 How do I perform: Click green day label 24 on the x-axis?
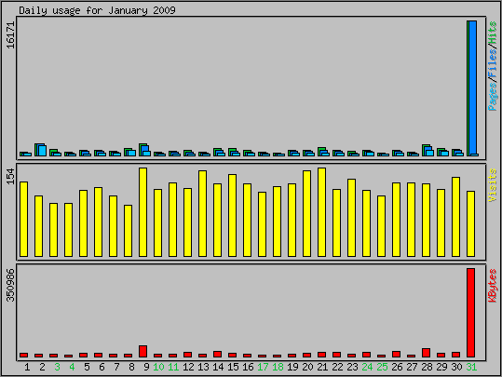[x=367, y=367]
